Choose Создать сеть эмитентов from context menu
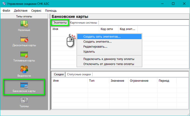The width and height of the screenshot is (190, 116). (102, 37)
